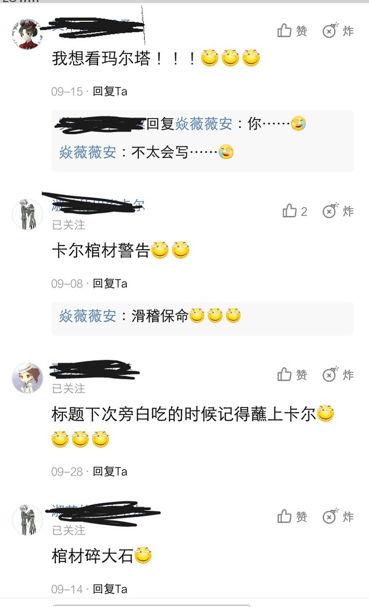This screenshot has height=607, width=369.
Task: Open 炎薇薇安 mention after 回复 in first reply
Action: 204,124
